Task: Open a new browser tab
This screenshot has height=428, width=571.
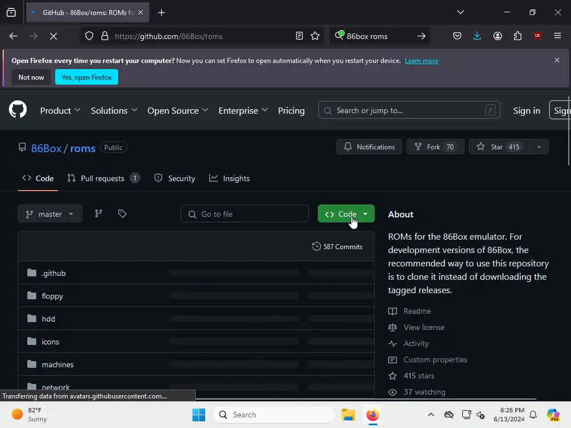Action: [x=161, y=13]
